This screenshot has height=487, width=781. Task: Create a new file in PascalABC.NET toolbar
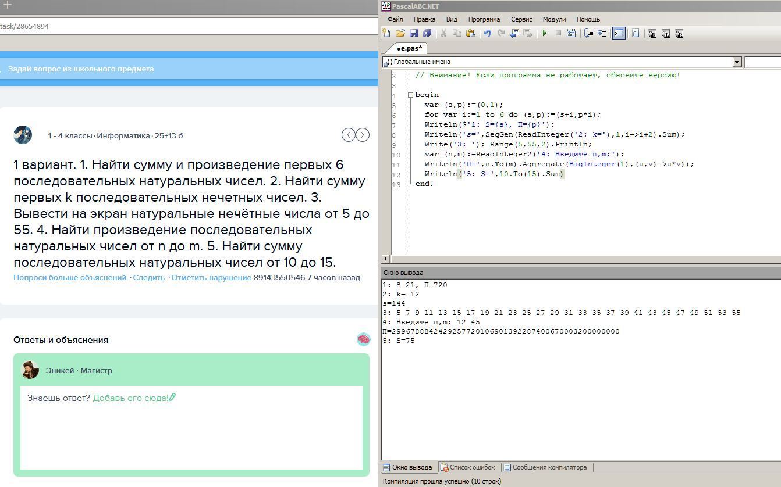point(386,34)
